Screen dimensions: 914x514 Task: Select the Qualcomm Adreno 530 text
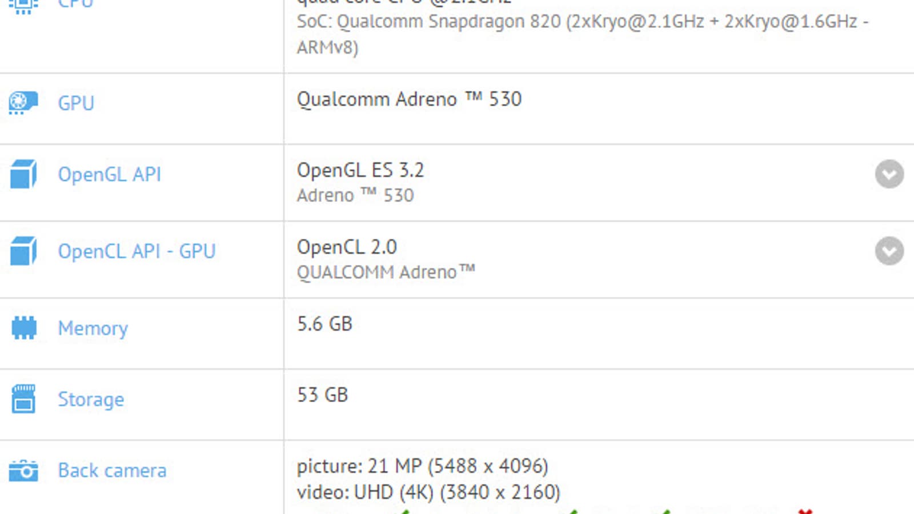[409, 99]
